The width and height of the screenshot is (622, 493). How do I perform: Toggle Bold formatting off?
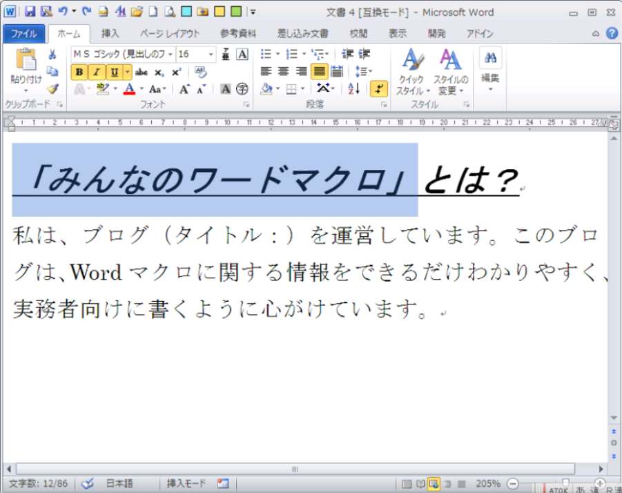coord(79,72)
